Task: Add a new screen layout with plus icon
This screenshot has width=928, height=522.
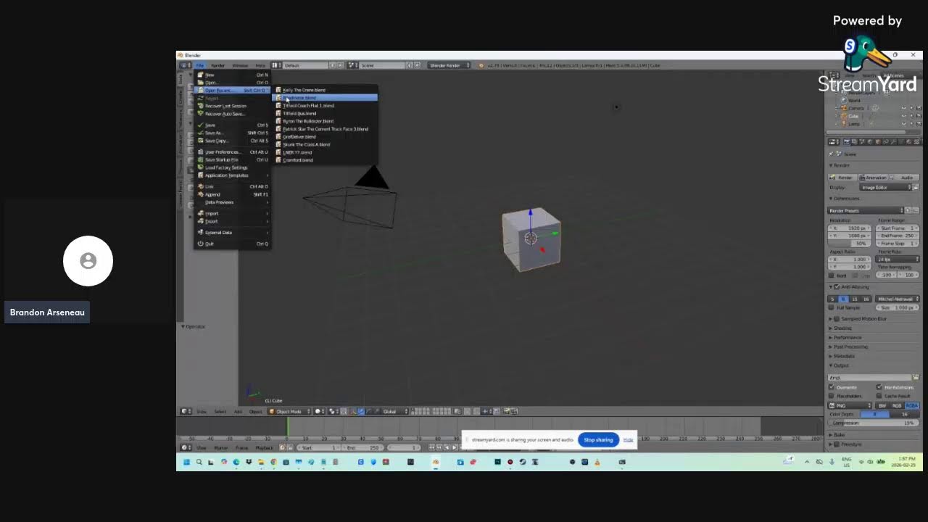Action: click(x=333, y=65)
